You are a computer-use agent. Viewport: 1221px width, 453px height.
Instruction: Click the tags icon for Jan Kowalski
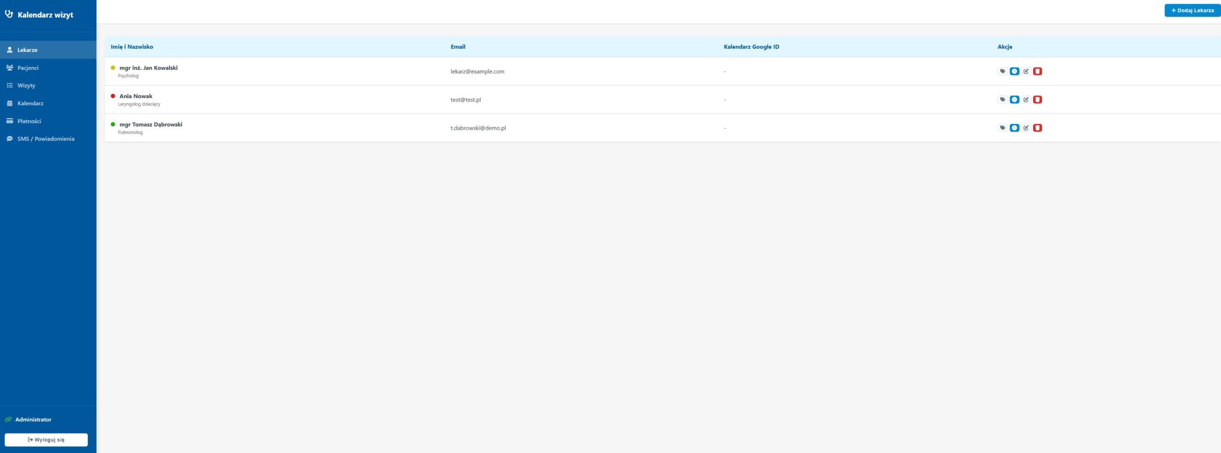[1002, 71]
